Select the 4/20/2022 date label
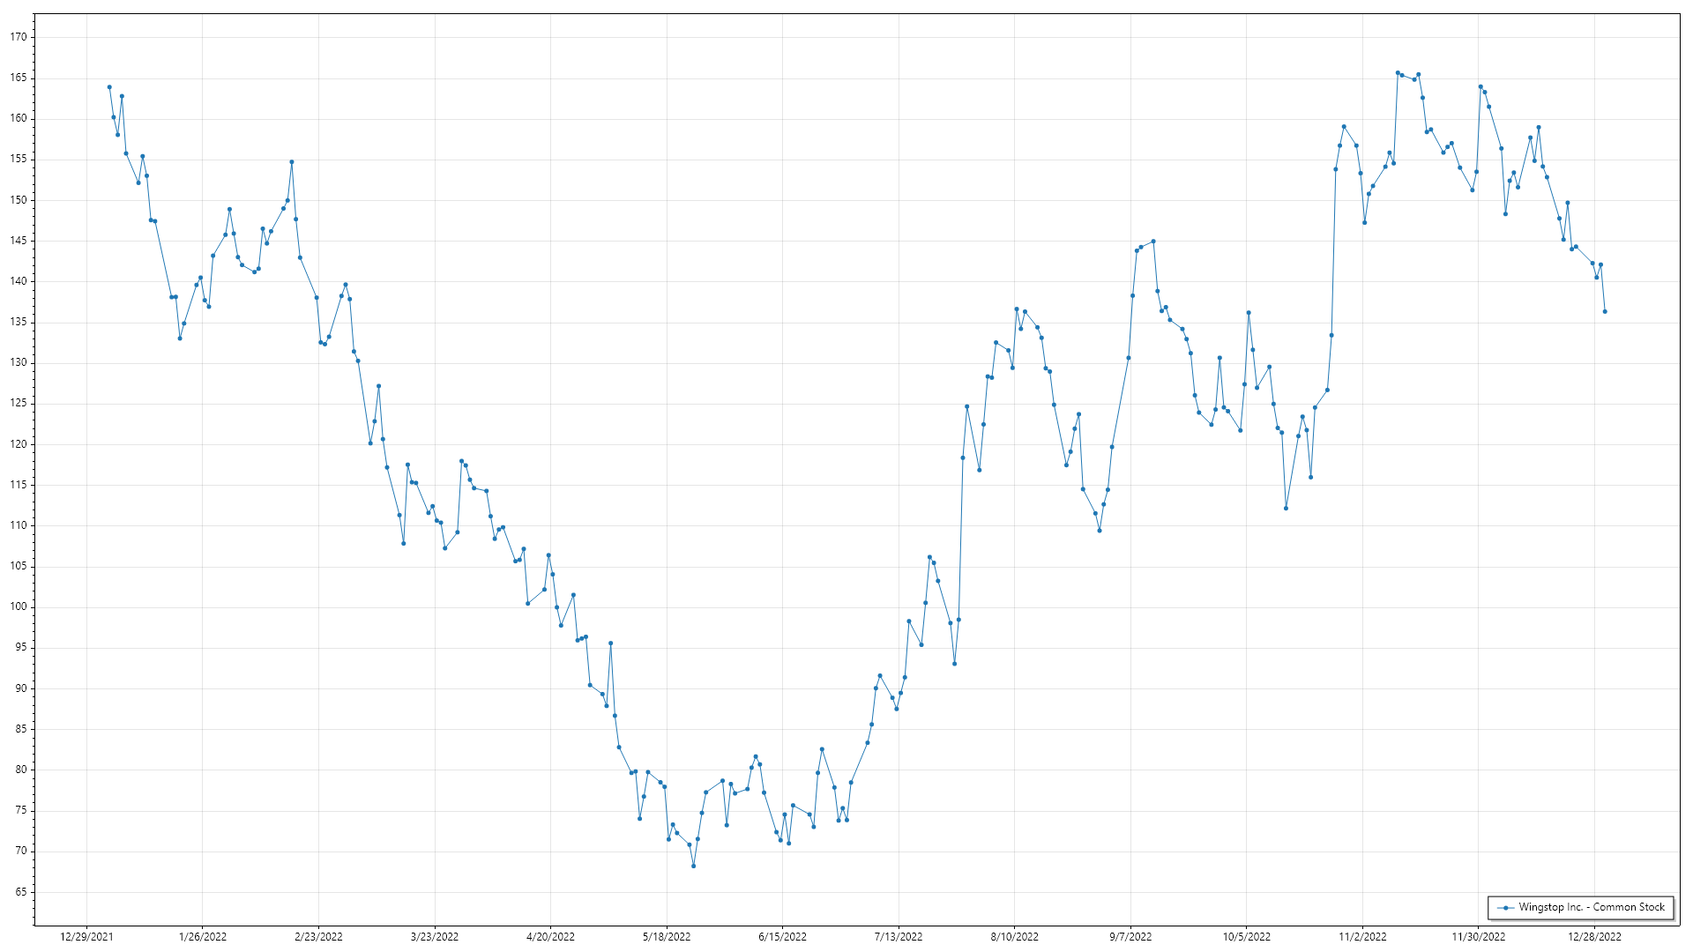Viewport: 1693px width, 952px height. click(550, 936)
